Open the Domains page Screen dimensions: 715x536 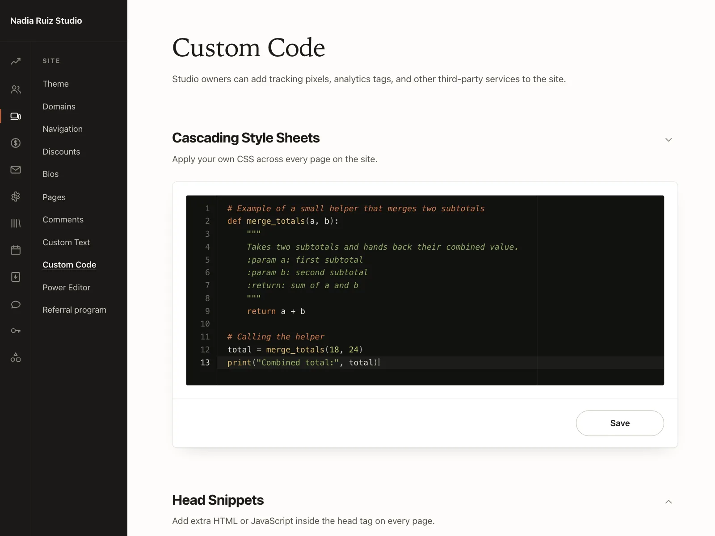(x=59, y=107)
